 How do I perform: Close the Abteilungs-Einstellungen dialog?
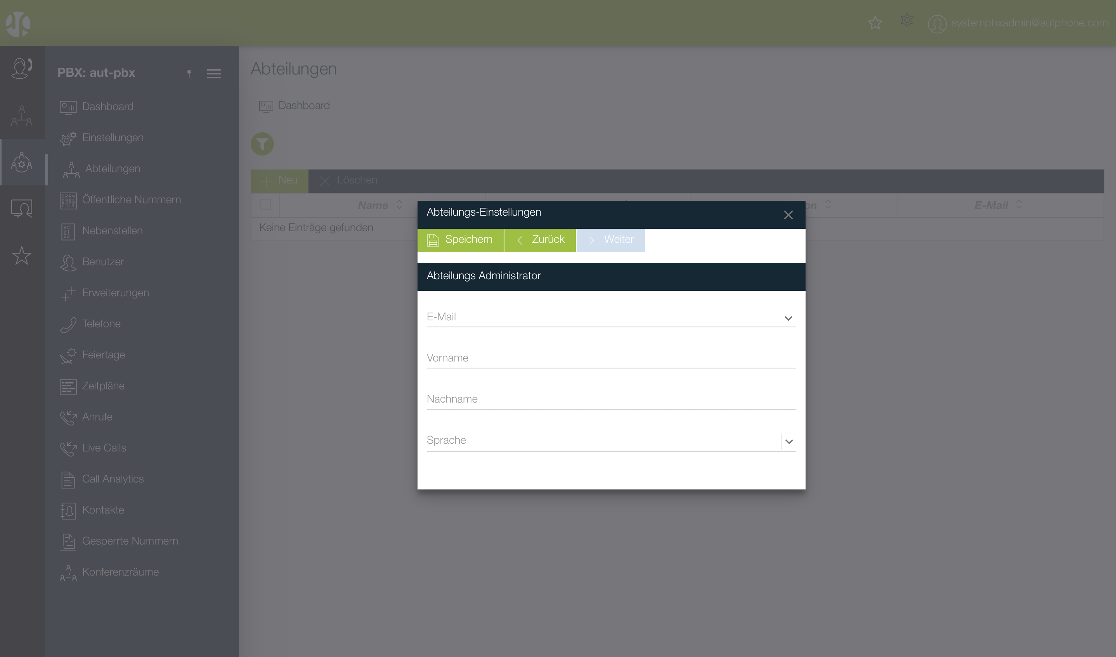[x=788, y=215]
